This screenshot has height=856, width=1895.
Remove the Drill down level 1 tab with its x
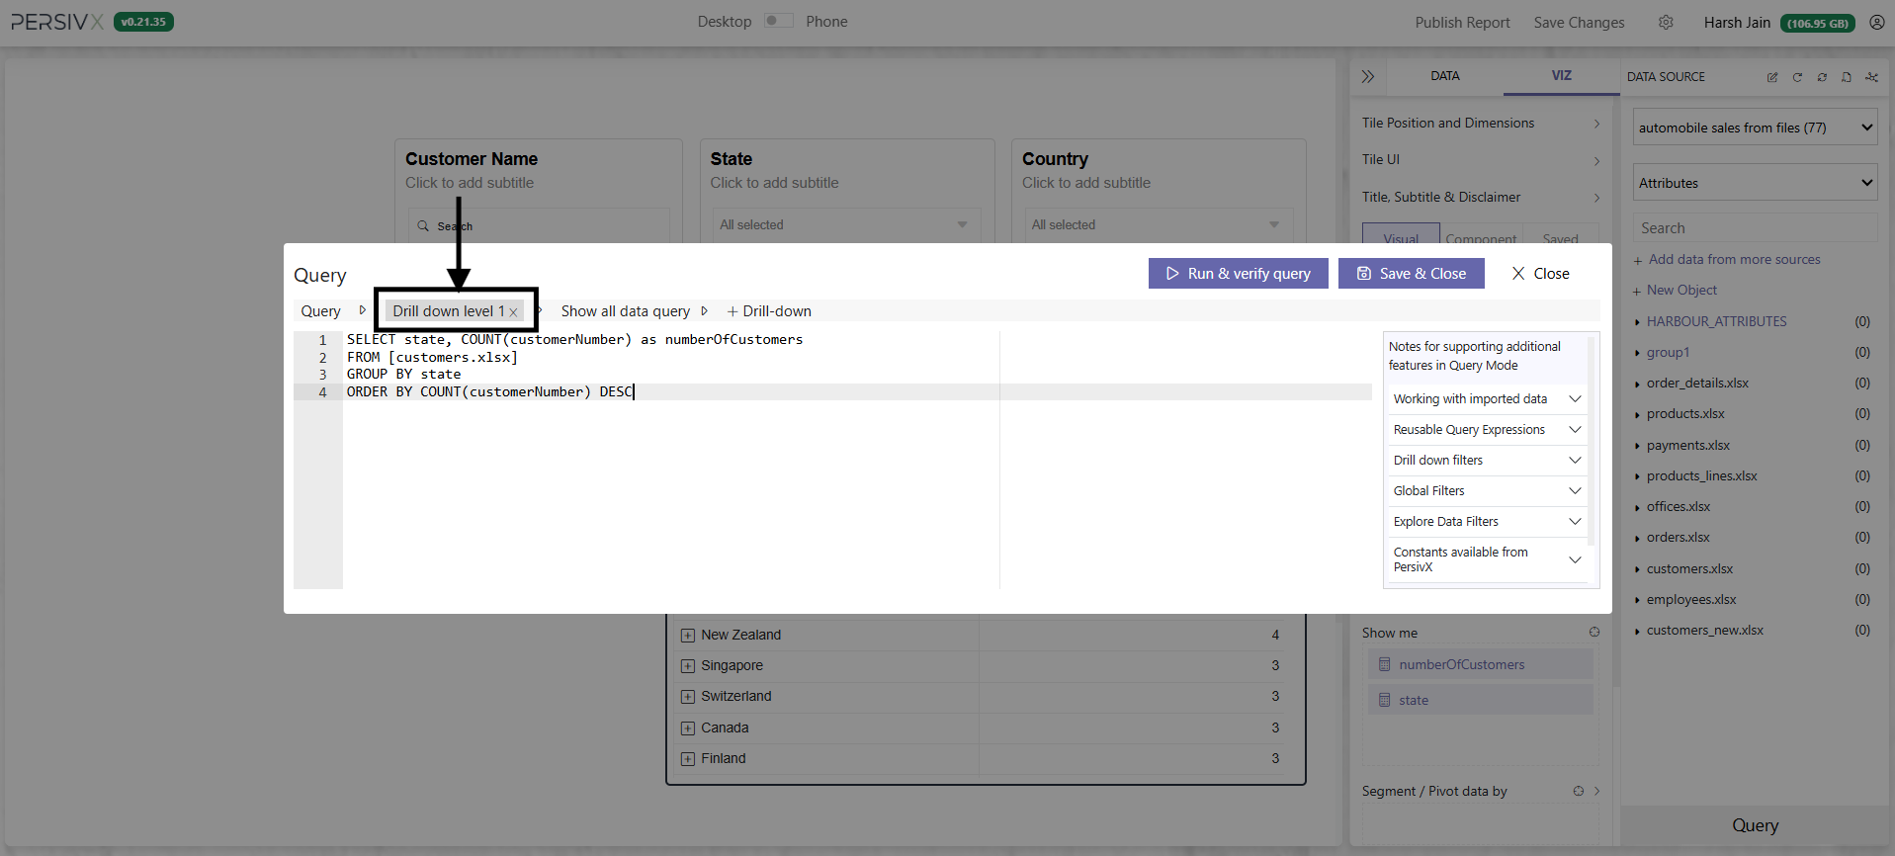coord(513,312)
